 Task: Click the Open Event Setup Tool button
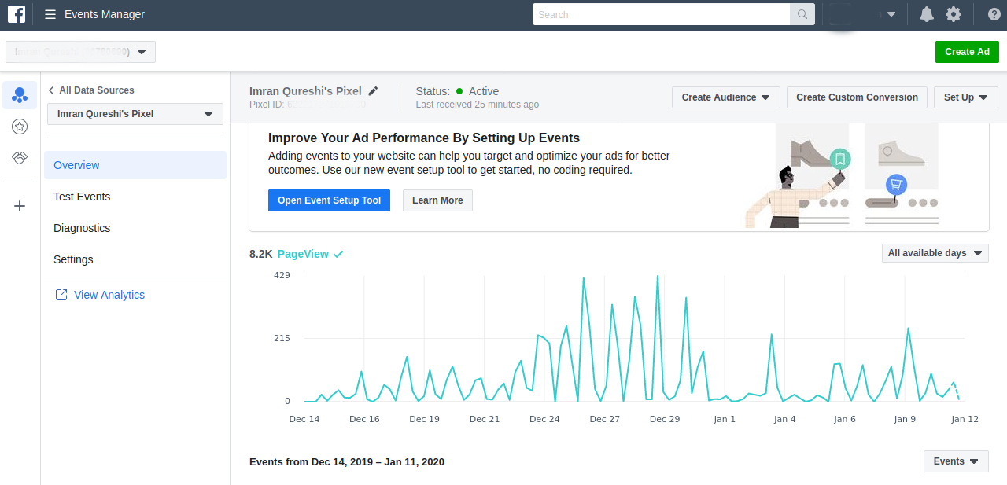point(329,200)
